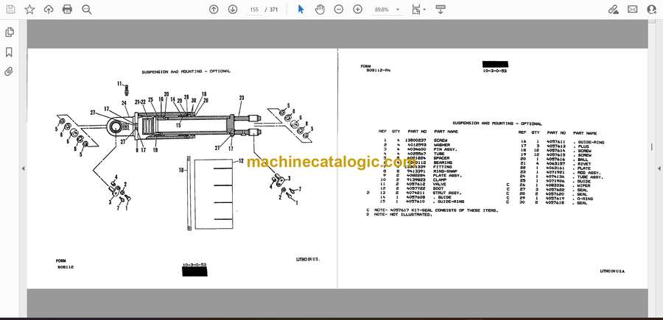Open the account profile icon
This screenshot has height=320, width=663.
click(x=652, y=10)
